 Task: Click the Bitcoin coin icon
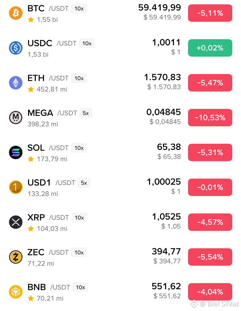tap(16, 13)
